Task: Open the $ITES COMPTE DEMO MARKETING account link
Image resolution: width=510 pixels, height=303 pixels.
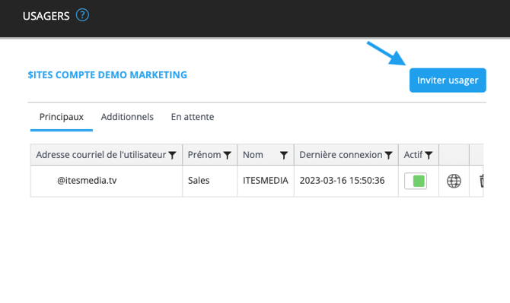Action: [x=107, y=75]
